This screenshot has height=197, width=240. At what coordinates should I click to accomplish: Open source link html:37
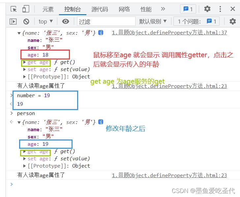click(x=169, y=32)
